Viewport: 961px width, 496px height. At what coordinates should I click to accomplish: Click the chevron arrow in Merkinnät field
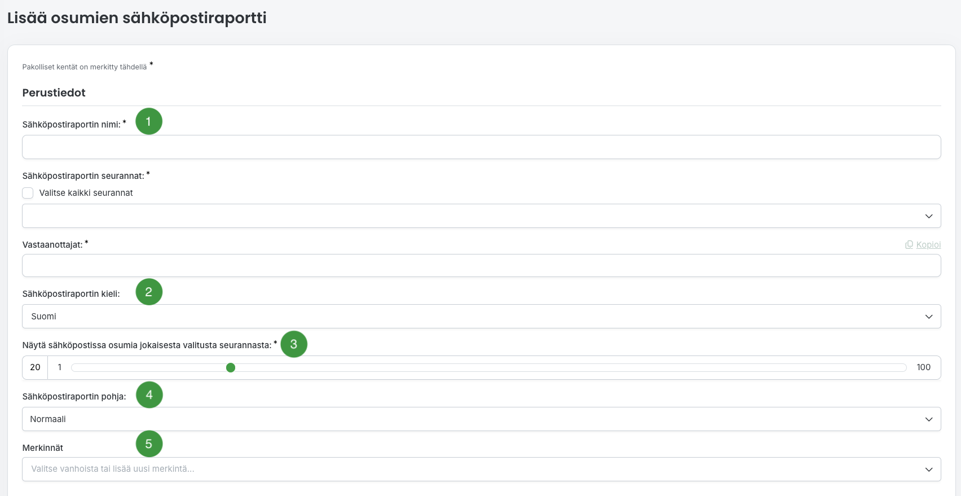pos(929,469)
